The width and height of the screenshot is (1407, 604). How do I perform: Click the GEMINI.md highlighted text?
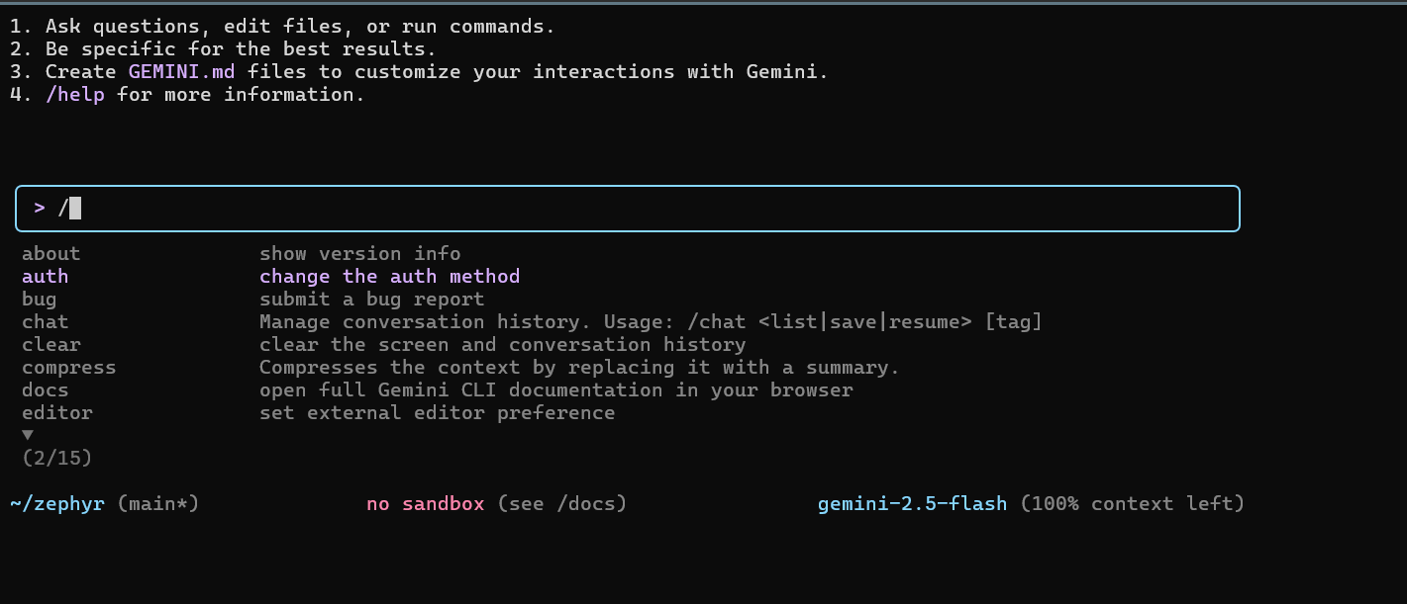click(x=182, y=72)
